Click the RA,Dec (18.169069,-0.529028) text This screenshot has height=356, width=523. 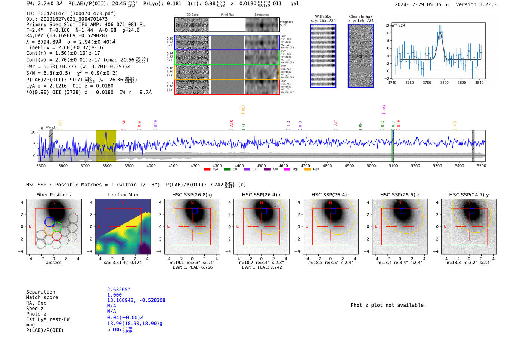pos(67,36)
